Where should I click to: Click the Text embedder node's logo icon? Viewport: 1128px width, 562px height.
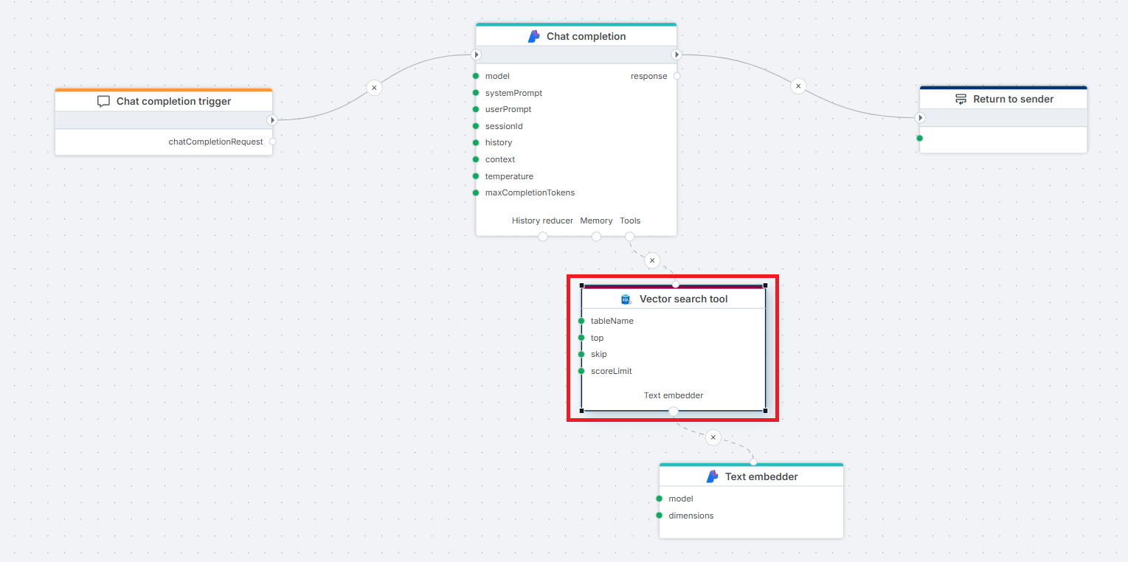pyautogui.click(x=713, y=476)
